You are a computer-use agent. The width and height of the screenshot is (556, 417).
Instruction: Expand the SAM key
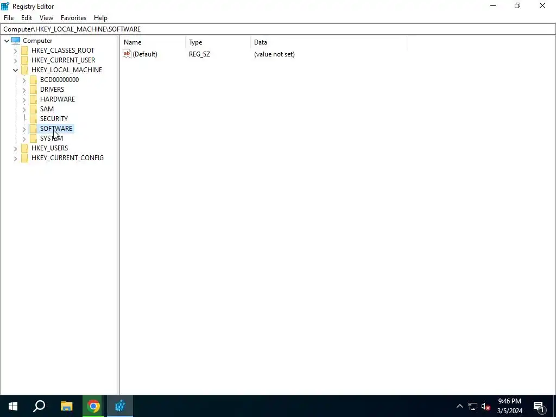point(24,109)
